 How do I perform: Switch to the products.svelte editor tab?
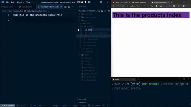click(x=7, y=7)
